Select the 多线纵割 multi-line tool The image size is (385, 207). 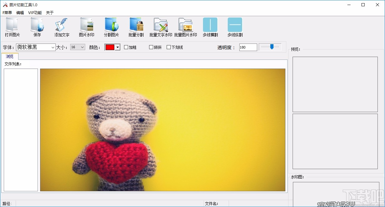pyautogui.click(x=235, y=28)
